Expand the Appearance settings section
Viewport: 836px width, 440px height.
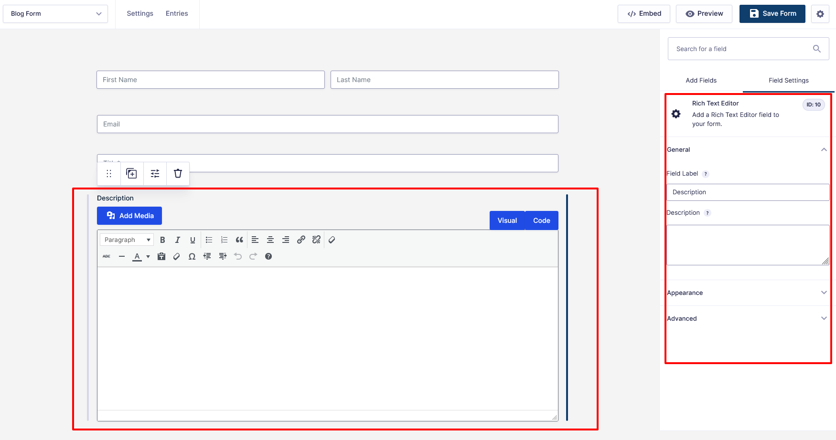click(747, 293)
